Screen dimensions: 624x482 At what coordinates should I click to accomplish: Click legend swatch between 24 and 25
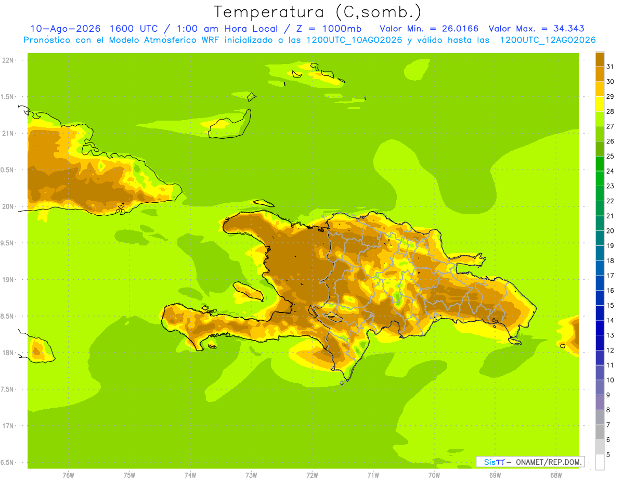[600, 163]
